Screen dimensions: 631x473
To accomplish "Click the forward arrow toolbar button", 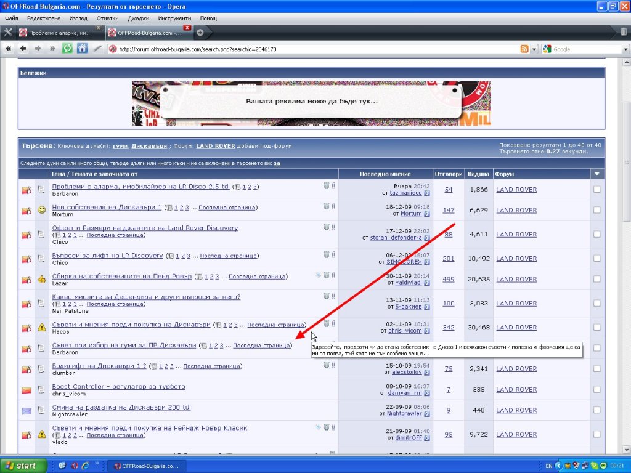I will (x=38, y=49).
